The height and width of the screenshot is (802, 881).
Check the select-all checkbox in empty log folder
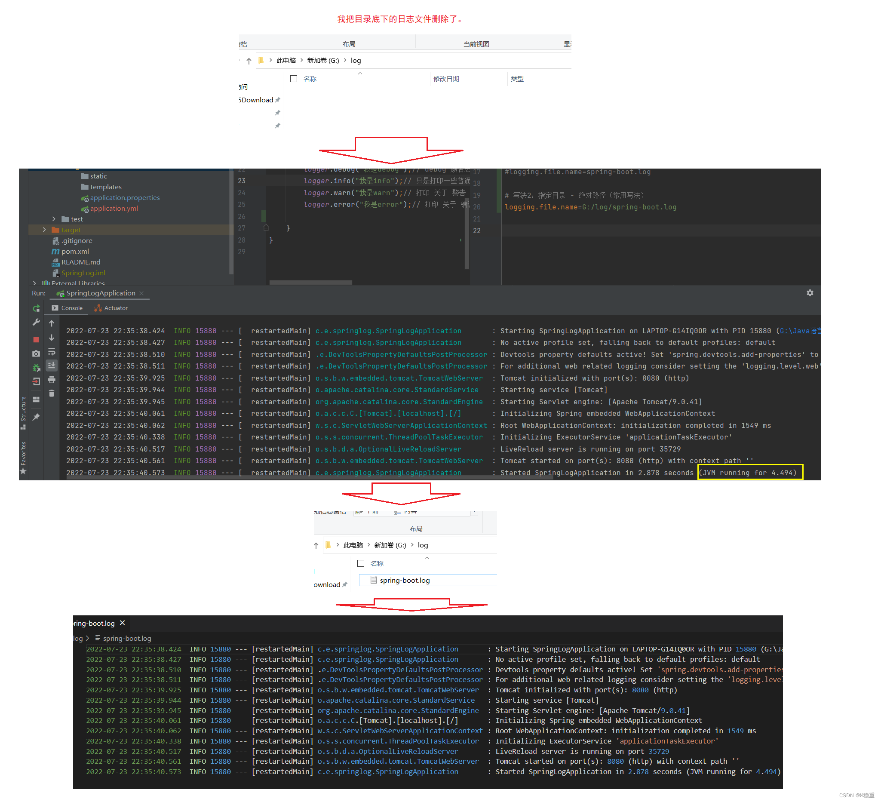pos(294,79)
